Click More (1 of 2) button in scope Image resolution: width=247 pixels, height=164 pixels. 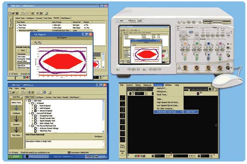(x=122, y=146)
